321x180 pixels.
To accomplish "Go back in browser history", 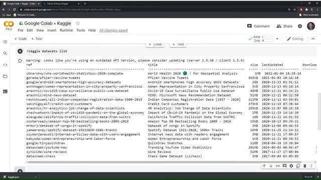I will [4, 9].
